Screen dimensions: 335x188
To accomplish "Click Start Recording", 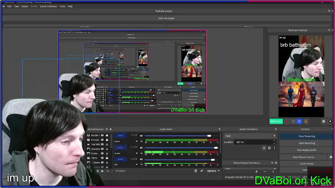I will (307, 143).
